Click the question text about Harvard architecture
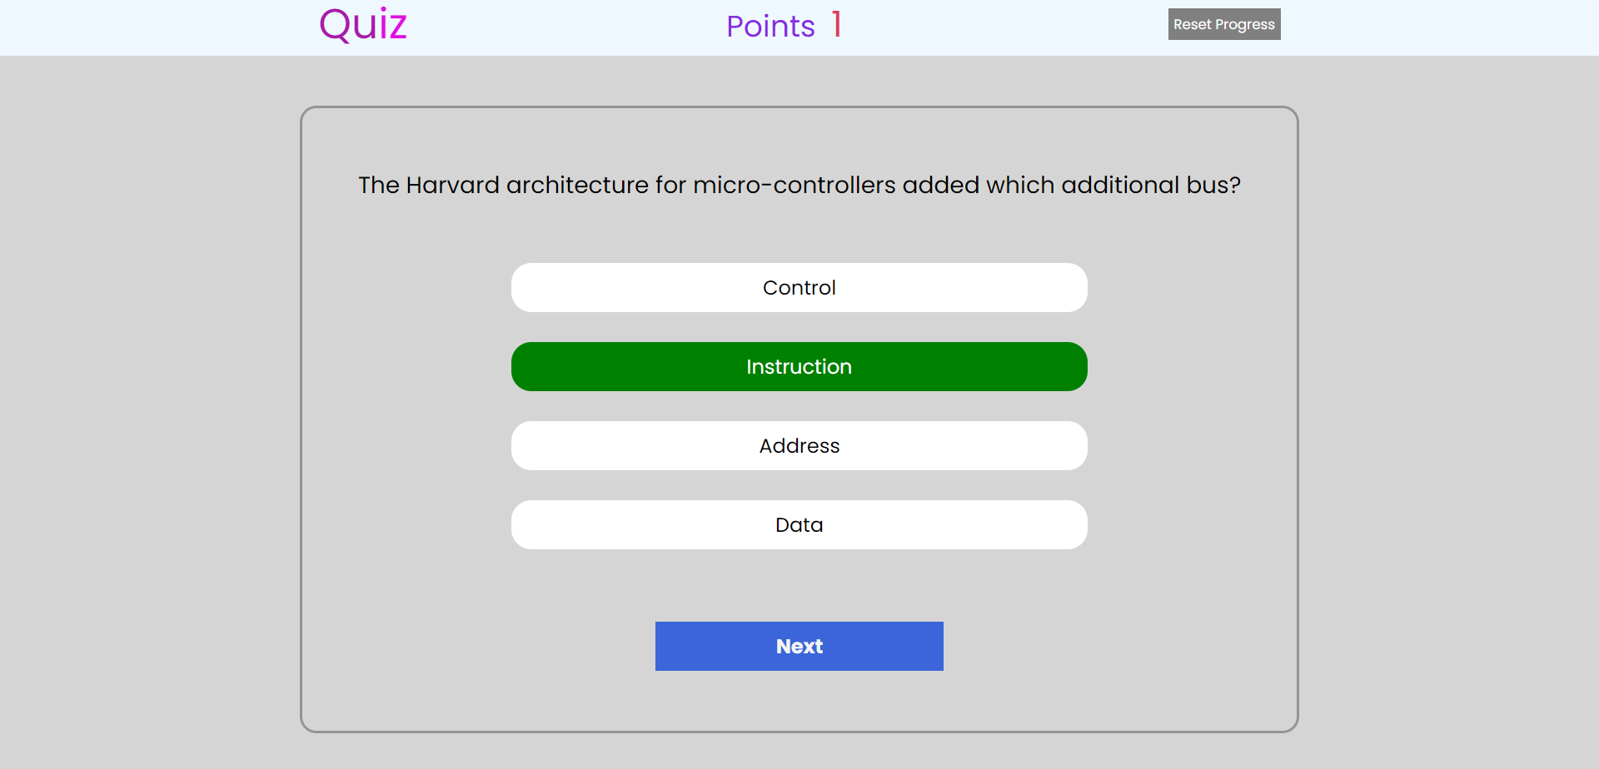 [x=799, y=185]
